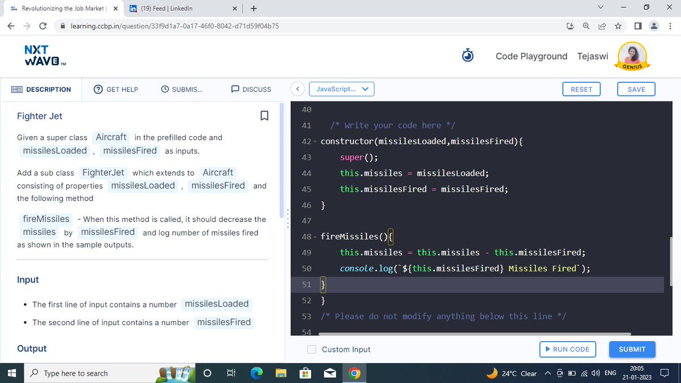Click the address bar URL

coord(174,26)
